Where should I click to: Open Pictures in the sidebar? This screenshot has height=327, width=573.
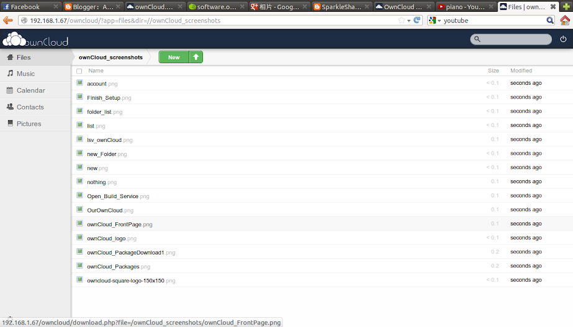coord(35,124)
